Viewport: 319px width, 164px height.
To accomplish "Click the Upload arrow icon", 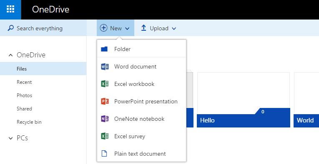I will (143, 28).
